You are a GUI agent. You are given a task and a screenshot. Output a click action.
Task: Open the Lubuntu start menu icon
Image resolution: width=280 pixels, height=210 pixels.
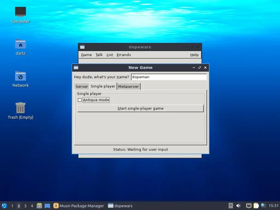[4, 206]
